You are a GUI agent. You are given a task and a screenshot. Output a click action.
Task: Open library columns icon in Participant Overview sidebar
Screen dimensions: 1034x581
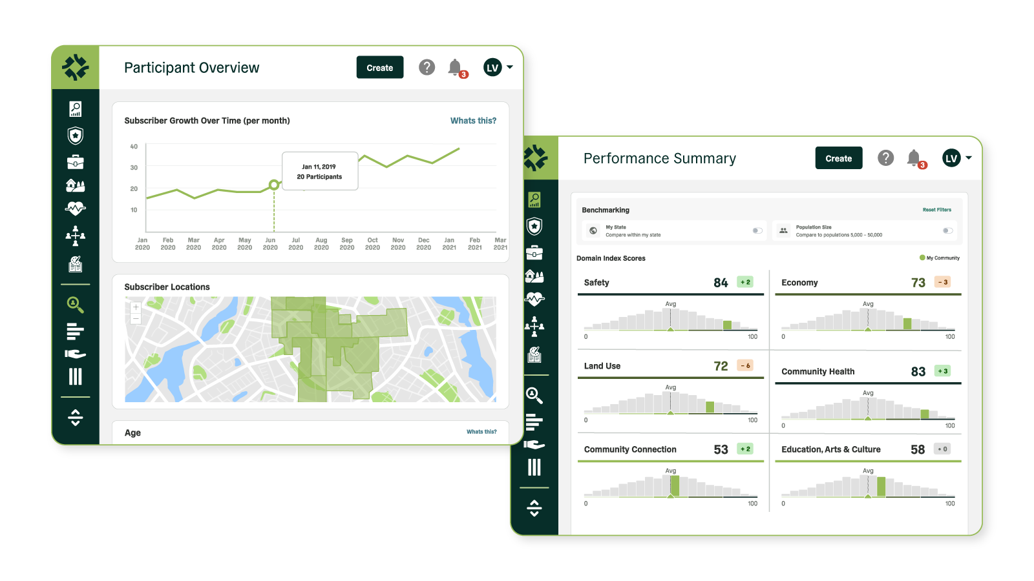76,376
